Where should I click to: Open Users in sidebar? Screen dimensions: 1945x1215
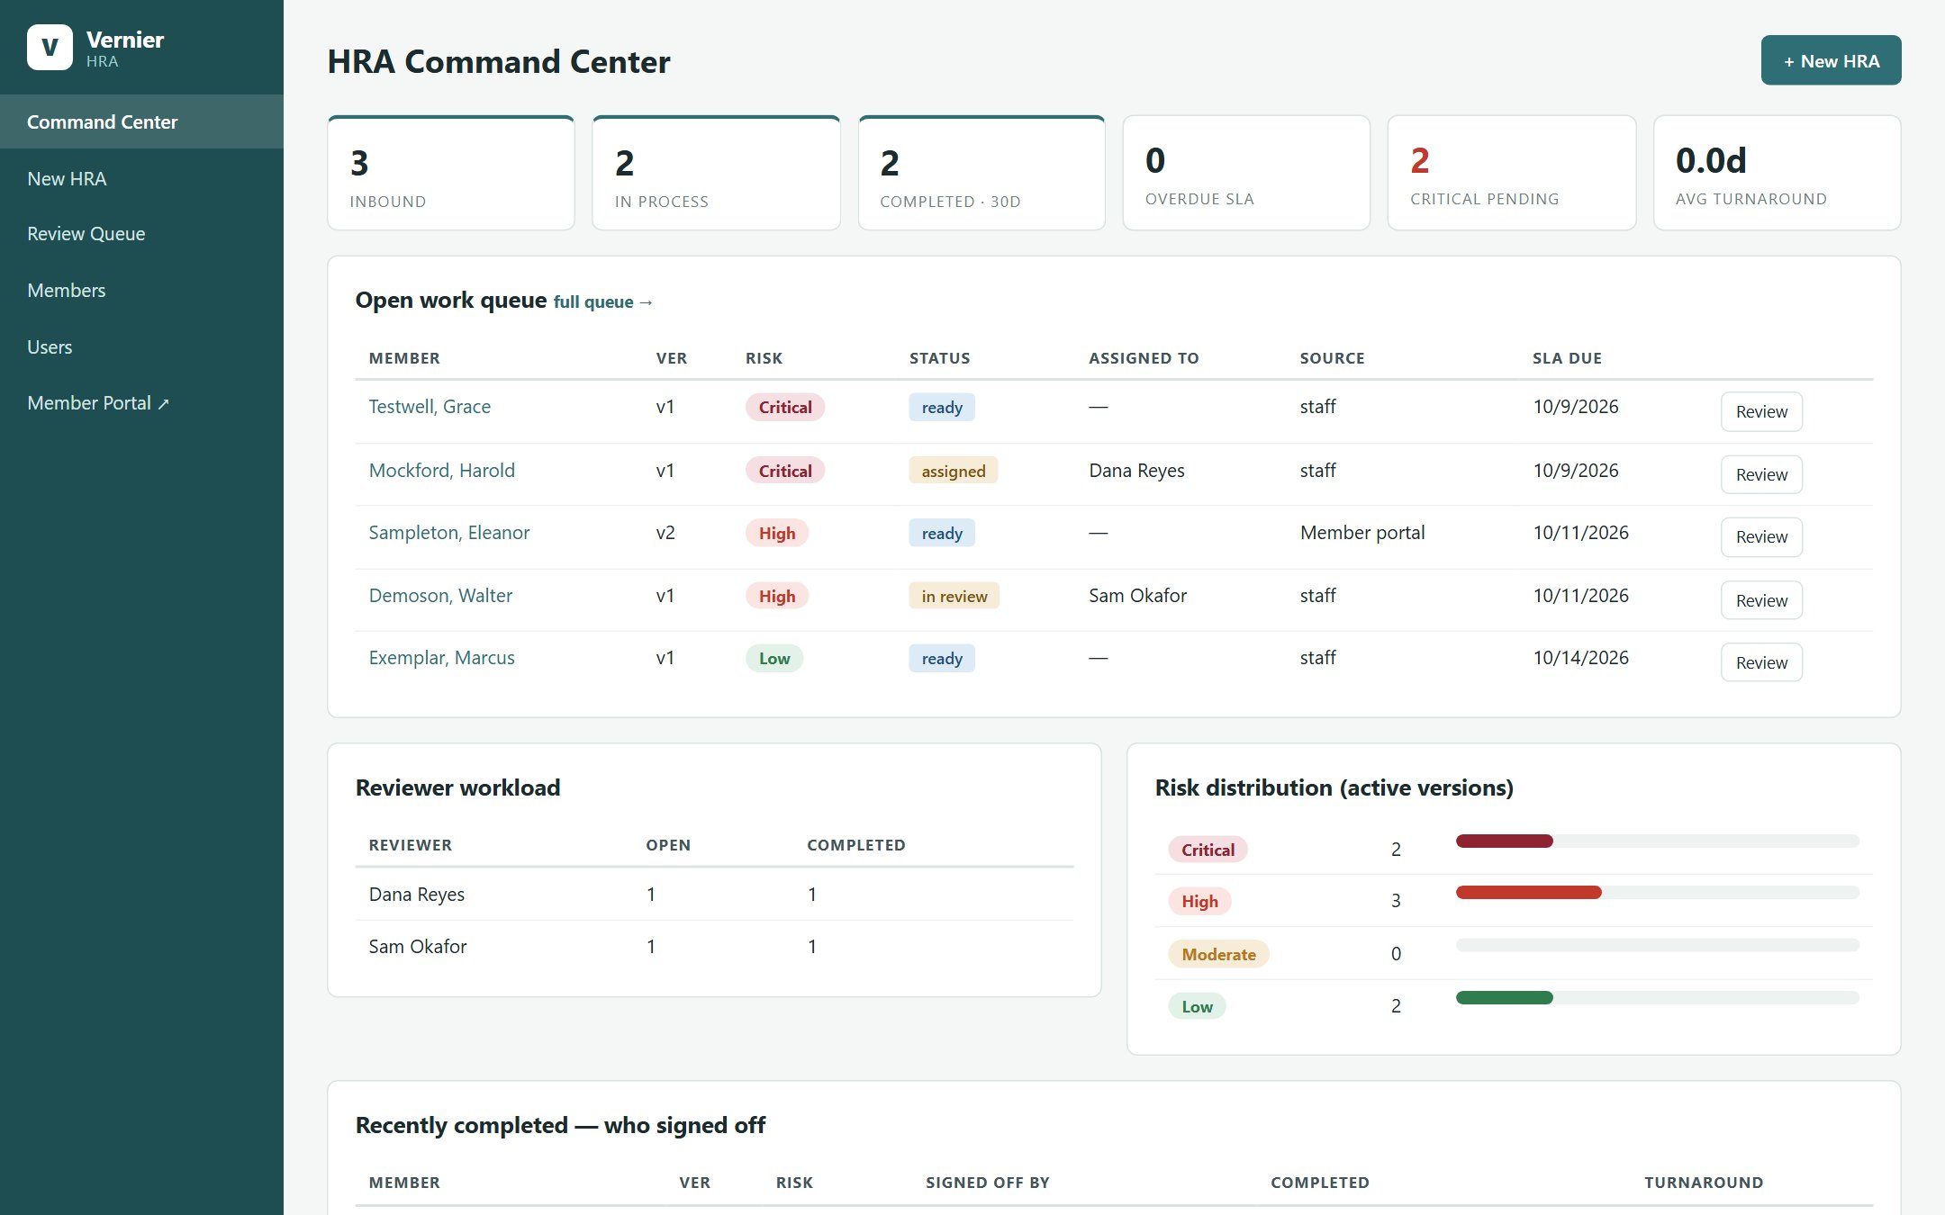[x=141, y=346]
